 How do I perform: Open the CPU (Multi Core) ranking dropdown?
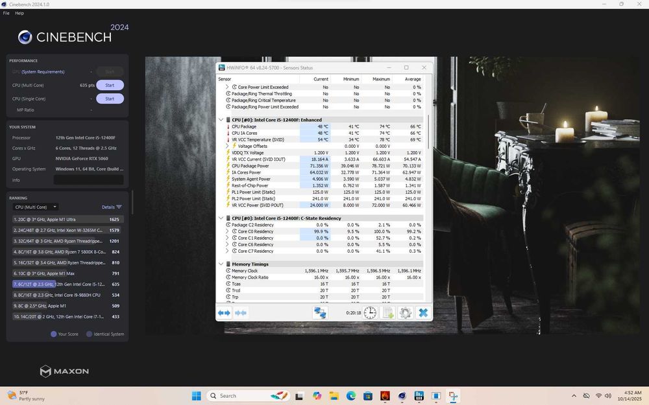coord(36,207)
